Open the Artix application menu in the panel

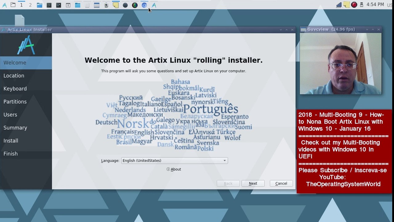4,5
